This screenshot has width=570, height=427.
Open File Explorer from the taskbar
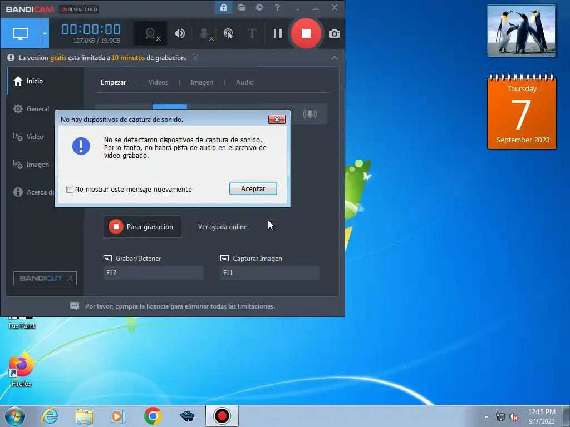point(84,416)
